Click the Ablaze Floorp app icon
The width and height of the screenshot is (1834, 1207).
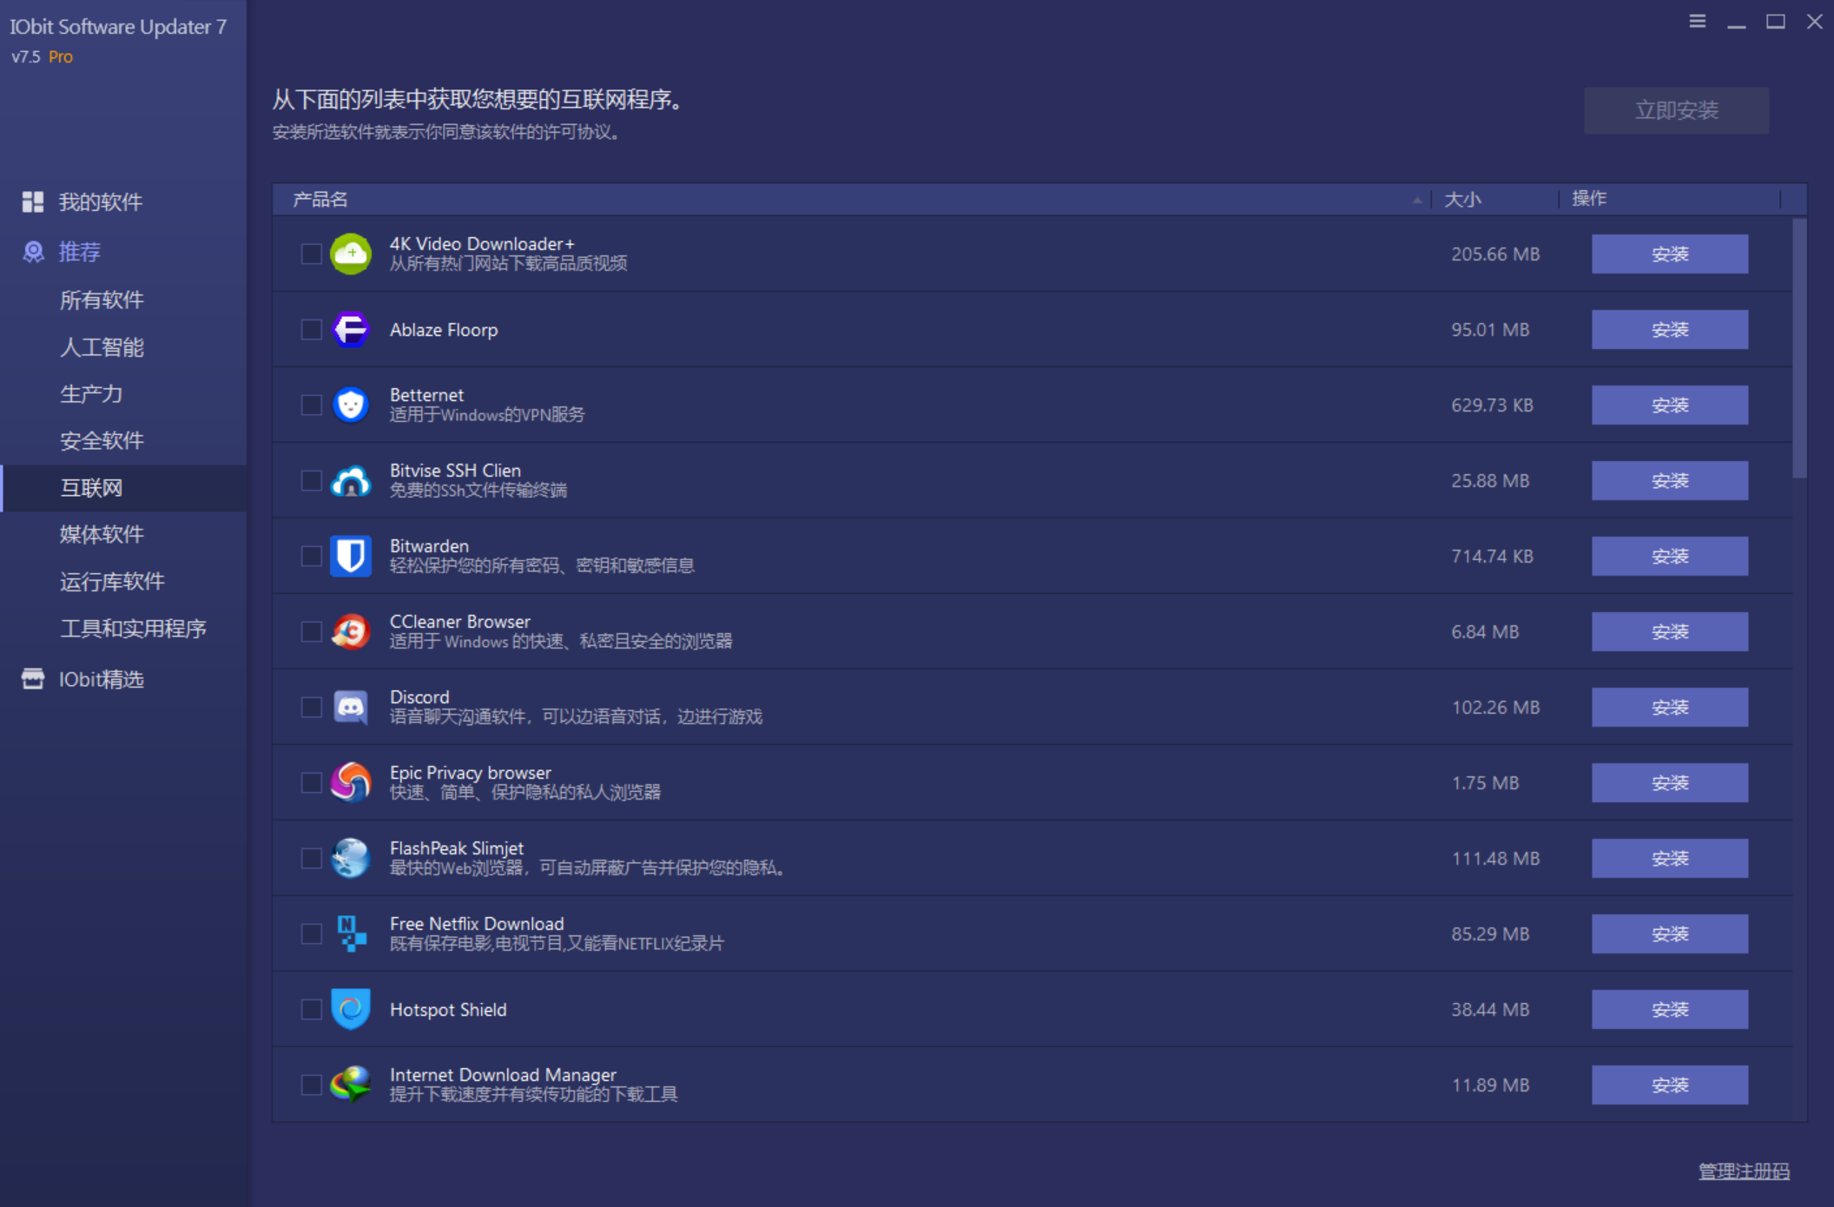pos(351,329)
